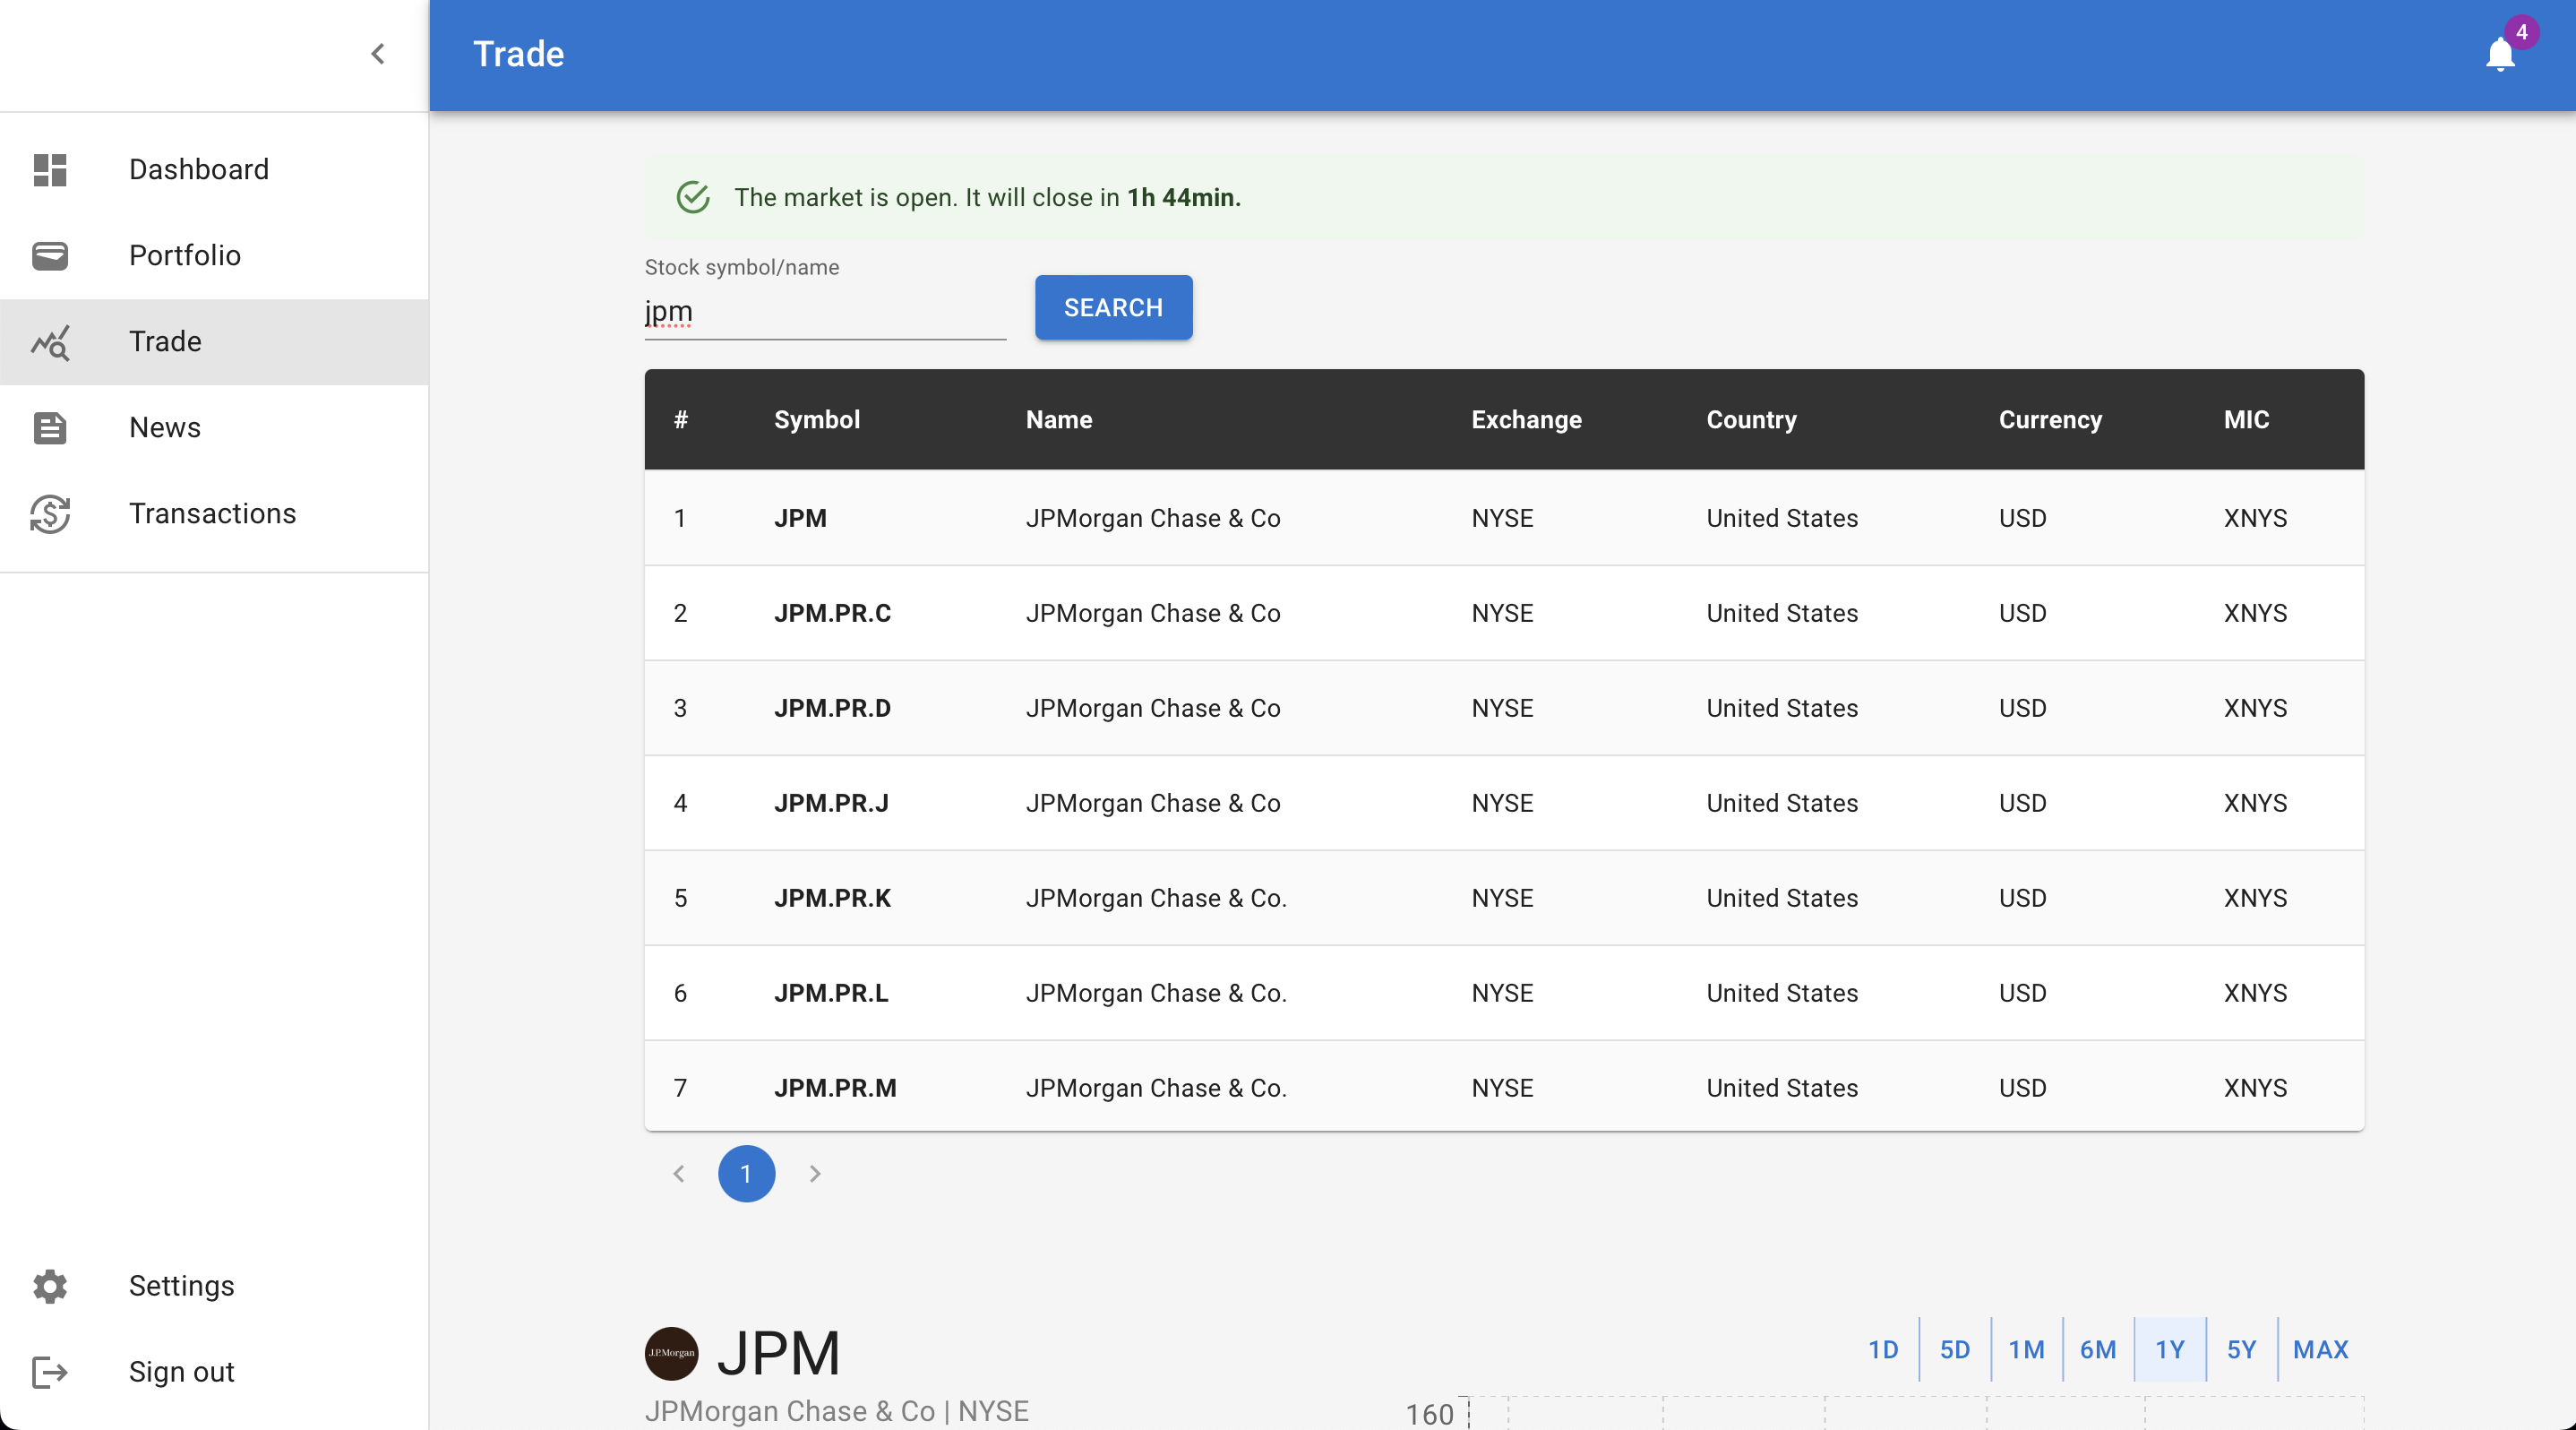Switch chart range to 6M
The width and height of the screenshot is (2576, 1430).
point(2098,1349)
